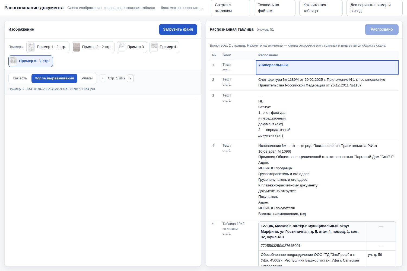Open the "Сверка с эталоном" view

tap(230, 8)
